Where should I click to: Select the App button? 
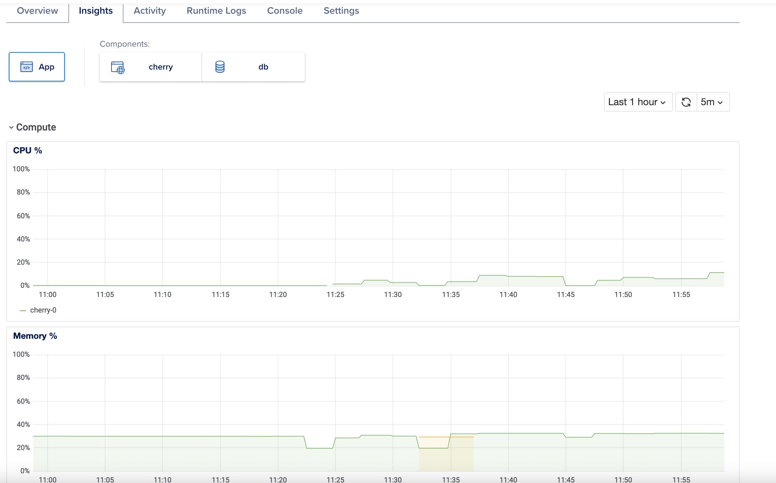click(37, 67)
